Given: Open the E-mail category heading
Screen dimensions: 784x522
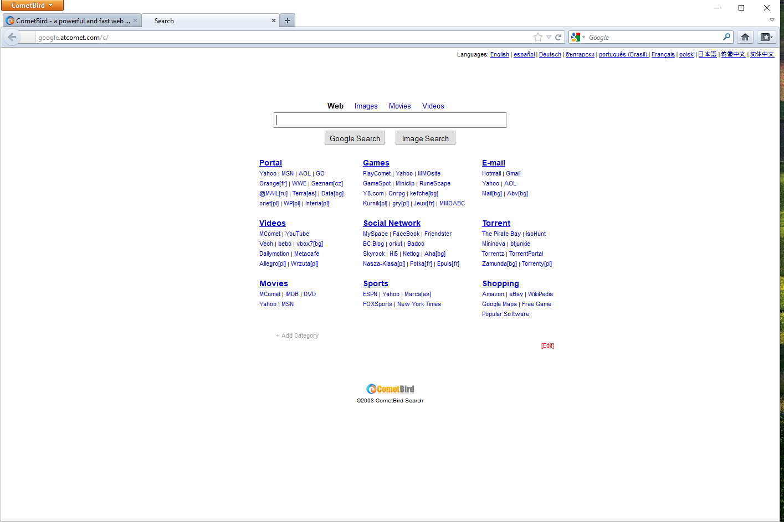Looking at the screenshot, I should click(494, 163).
